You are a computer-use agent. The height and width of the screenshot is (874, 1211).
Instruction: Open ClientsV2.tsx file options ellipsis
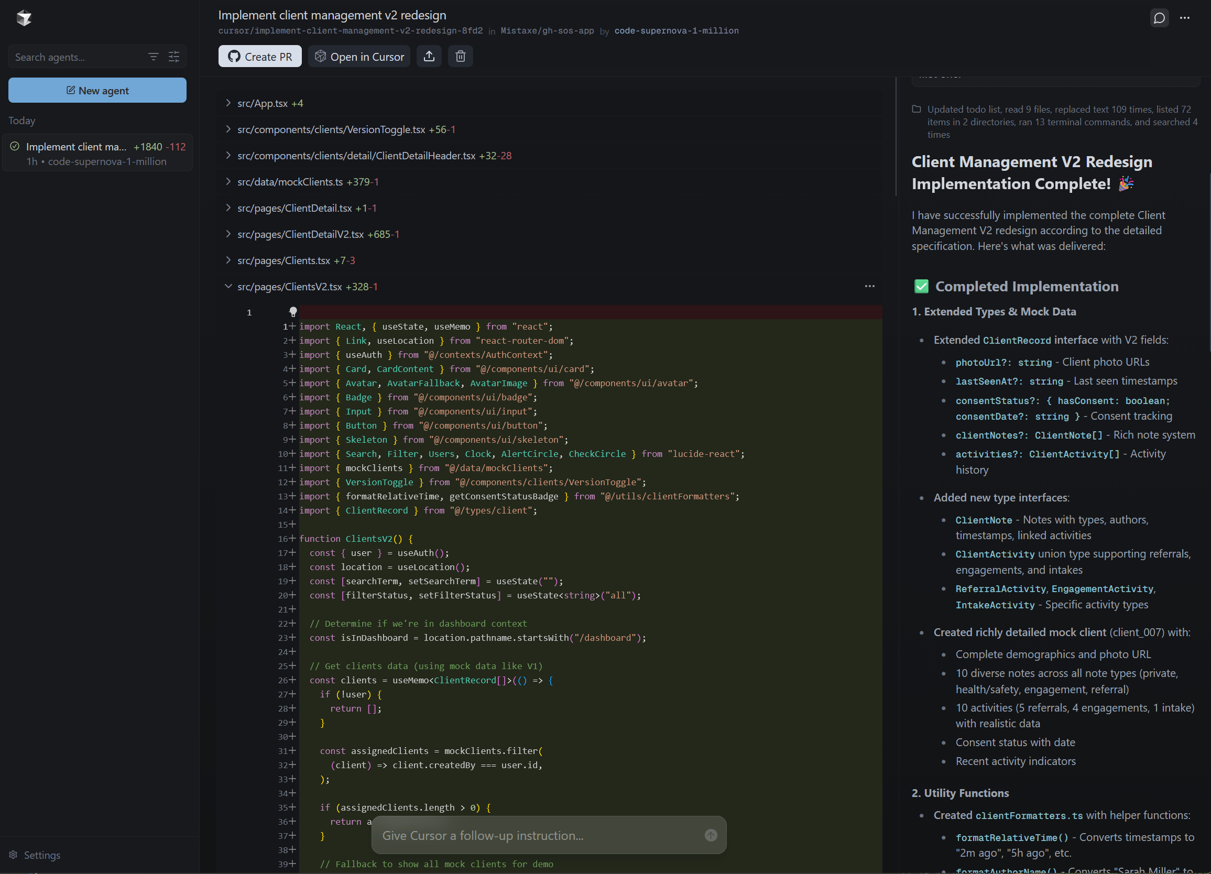tap(869, 286)
